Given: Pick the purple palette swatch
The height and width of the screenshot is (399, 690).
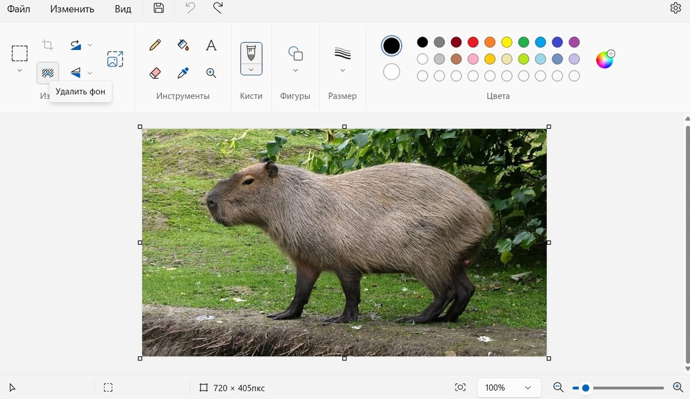Looking at the screenshot, I should (574, 42).
